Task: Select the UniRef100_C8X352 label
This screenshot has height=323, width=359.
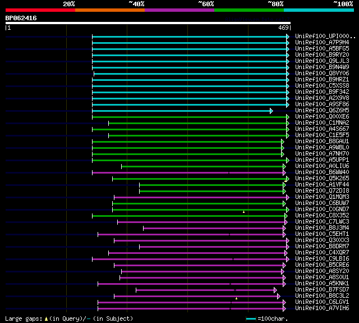Action: (x=322, y=216)
